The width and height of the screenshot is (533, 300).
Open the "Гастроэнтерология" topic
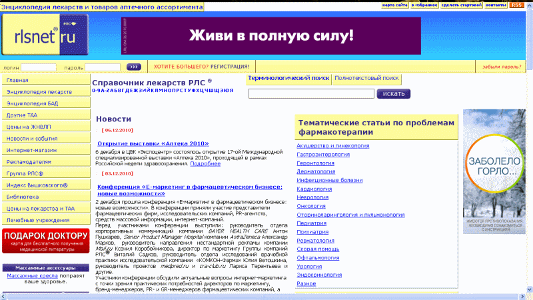[x=323, y=155]
